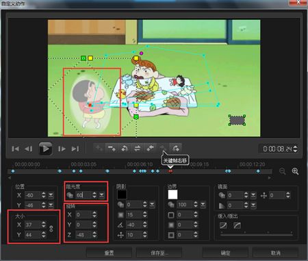Click the stepper arrows for rotation Z
The height and width of the screenshot is (261, 308).
pos(94,234)
